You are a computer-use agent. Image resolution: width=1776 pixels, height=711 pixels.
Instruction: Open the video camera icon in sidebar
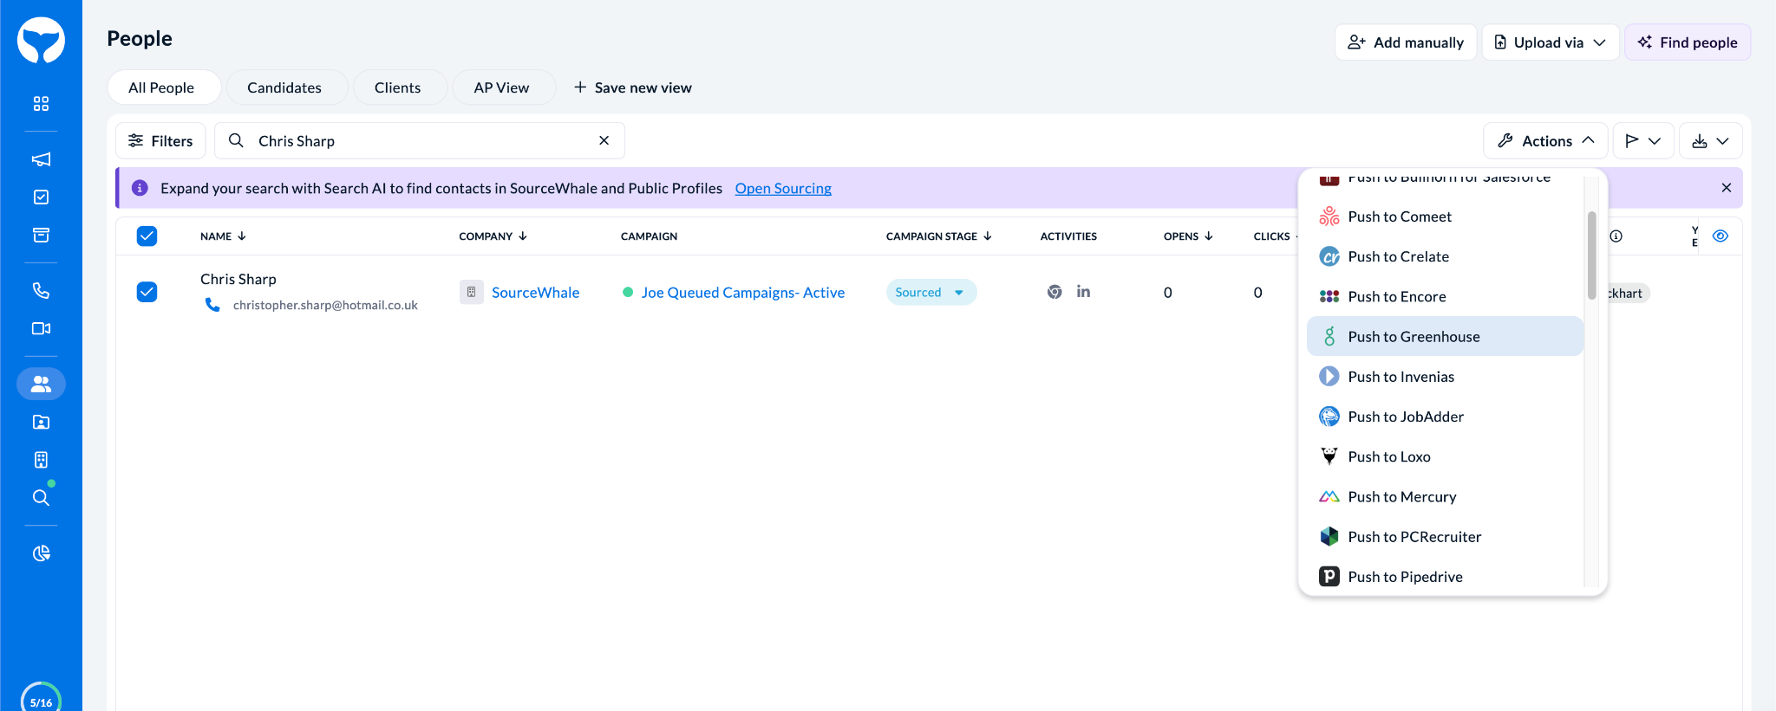(x=41, y=329)
